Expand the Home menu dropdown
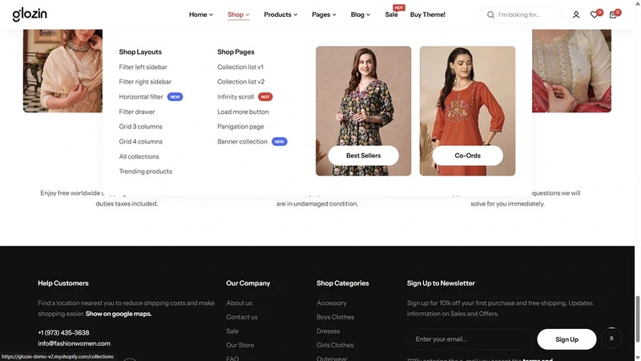641x361 pixels. [x=201, y=14]
